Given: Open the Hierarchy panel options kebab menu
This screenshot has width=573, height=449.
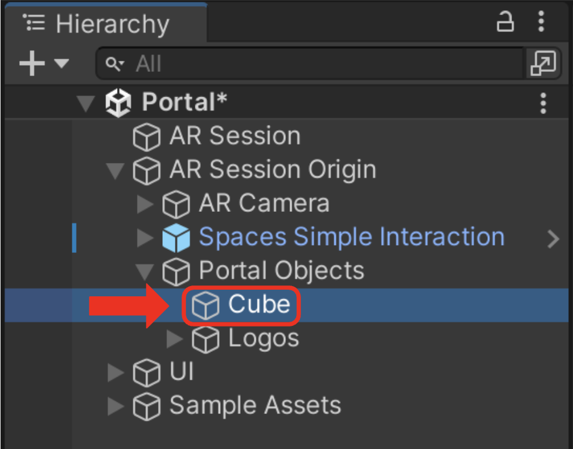Looking at the screenshot, I should (541, 22).
